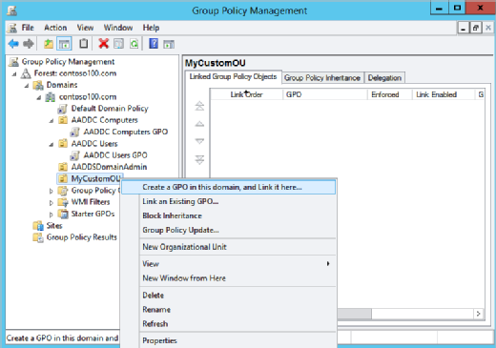
Task: Choose Delete in context menu
Action: [x=228, y=296]
